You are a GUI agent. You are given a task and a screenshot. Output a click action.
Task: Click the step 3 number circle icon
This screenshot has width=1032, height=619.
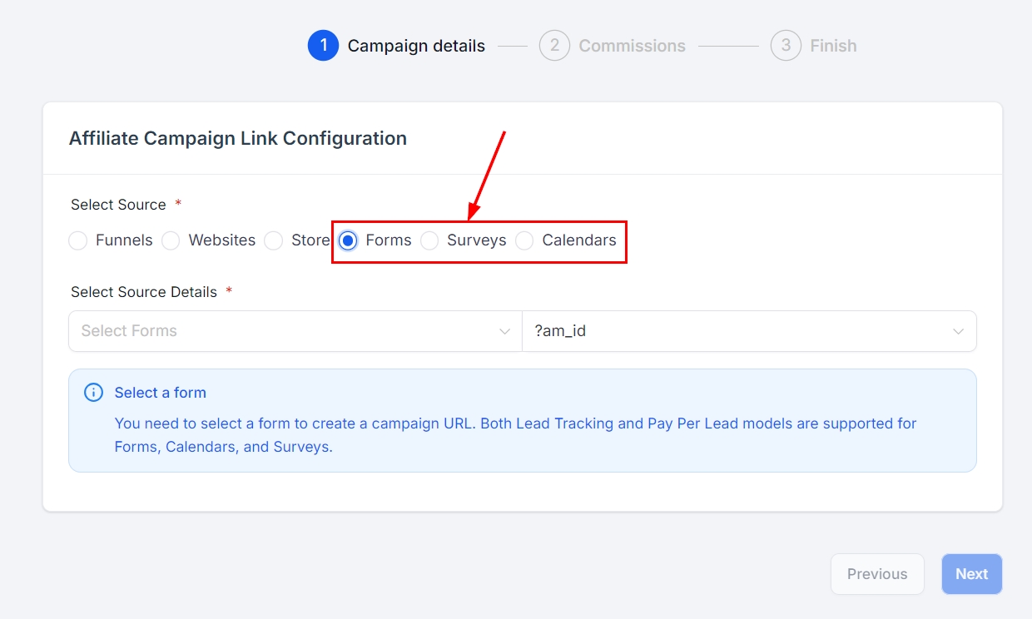pyautogui.click(x=786, y=46)
